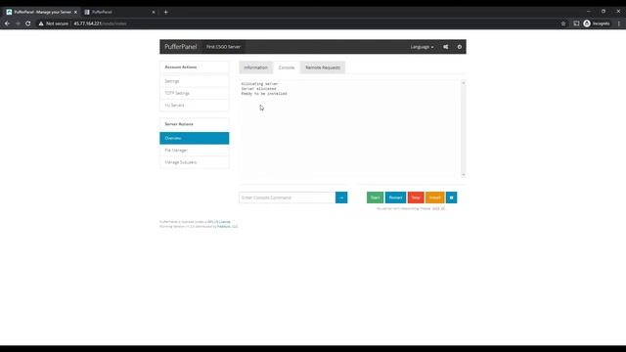Open the browser menu (three dots)
This screenshot has width=626, height=352.
tap(619, 23)
